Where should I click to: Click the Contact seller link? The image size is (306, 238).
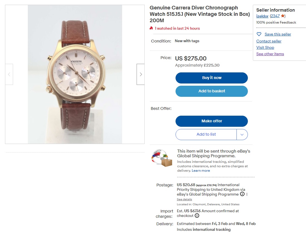tap(268, 41)
